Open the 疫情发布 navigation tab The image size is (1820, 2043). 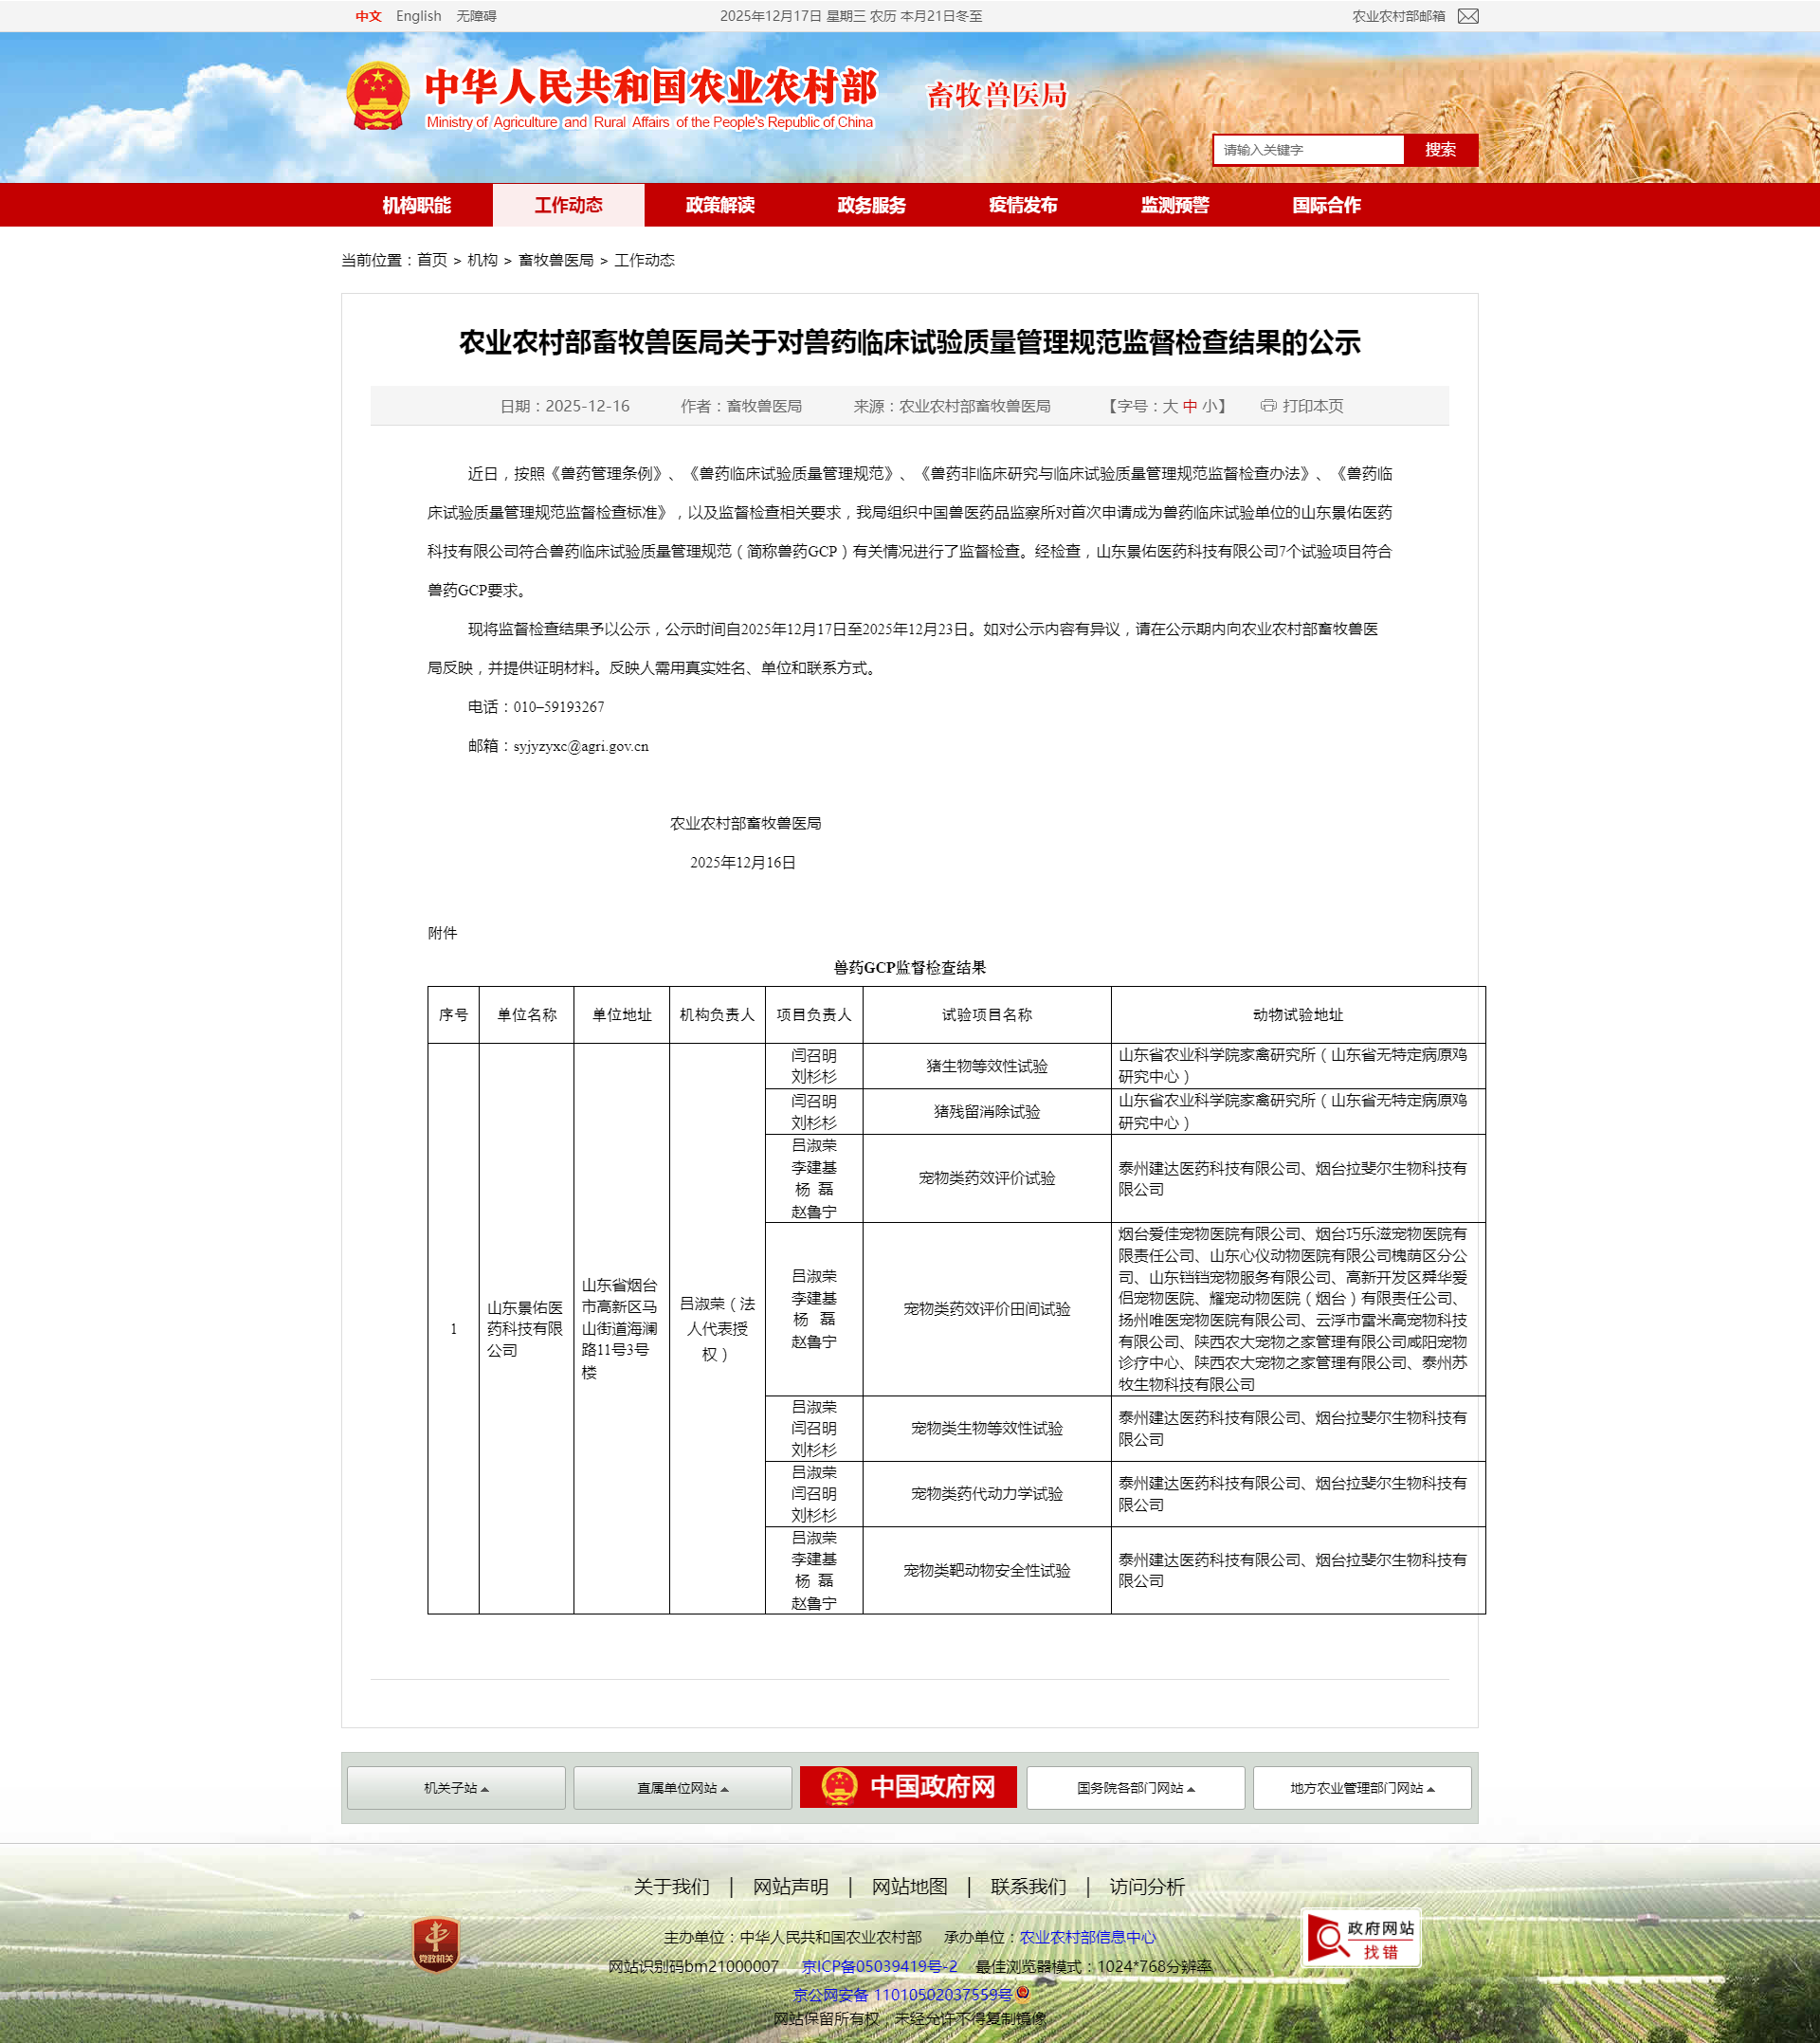point(1023,205)
